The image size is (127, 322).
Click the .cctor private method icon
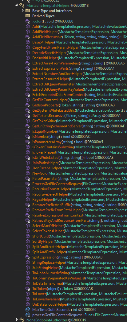click(x=28, y=21)
